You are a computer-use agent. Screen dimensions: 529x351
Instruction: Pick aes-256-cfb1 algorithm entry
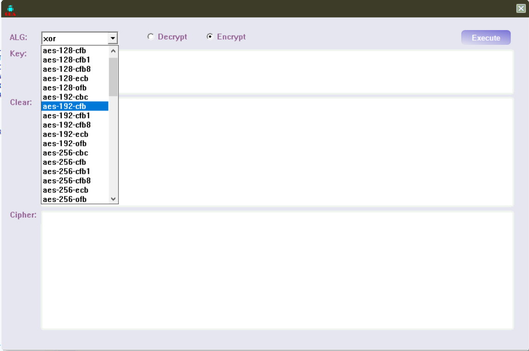pos(75,171)
